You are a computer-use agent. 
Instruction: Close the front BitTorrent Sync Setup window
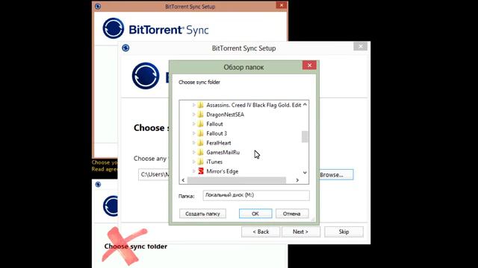[360, 46]
